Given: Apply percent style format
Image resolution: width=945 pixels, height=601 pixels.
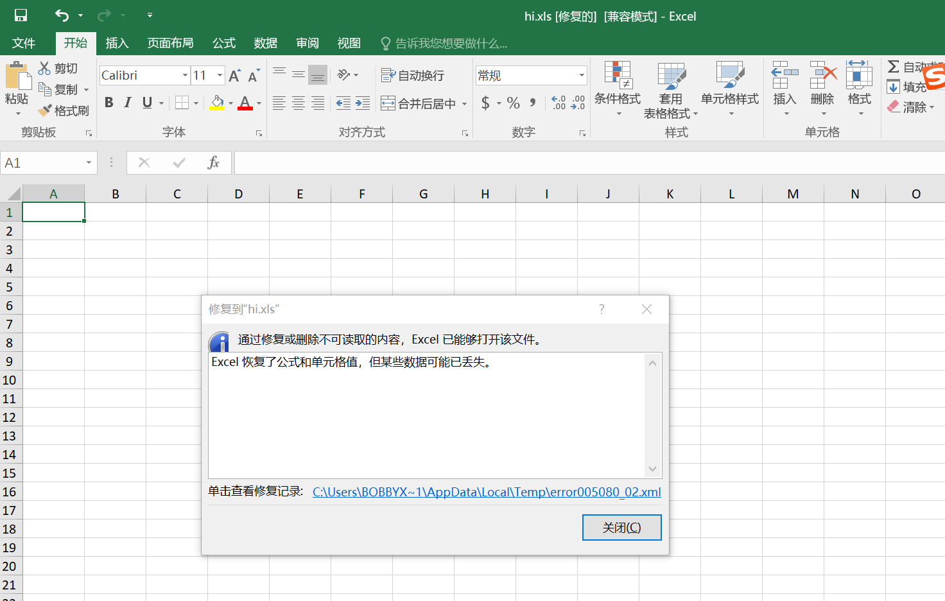Looking at the screenshot, I should coord(514,103).
